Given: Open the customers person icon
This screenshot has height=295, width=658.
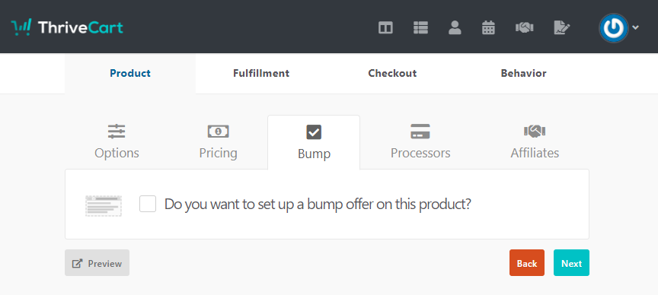Looking at the screenshot, I should 455,27.
